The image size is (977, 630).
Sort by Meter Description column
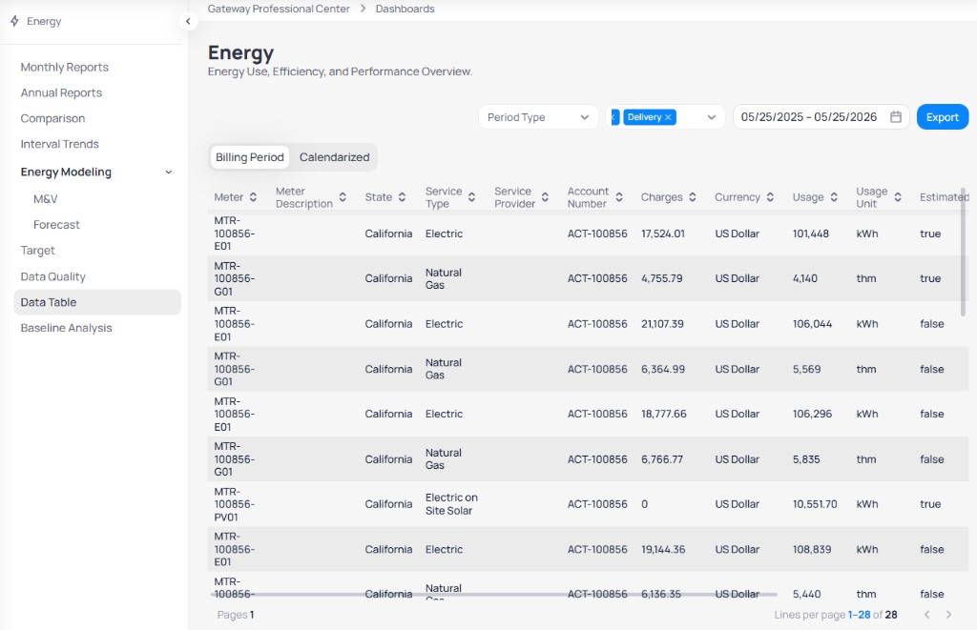click(x=343, y=197)
